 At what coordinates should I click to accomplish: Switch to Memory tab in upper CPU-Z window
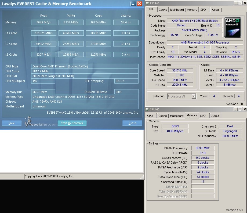(x=192, y=10)
